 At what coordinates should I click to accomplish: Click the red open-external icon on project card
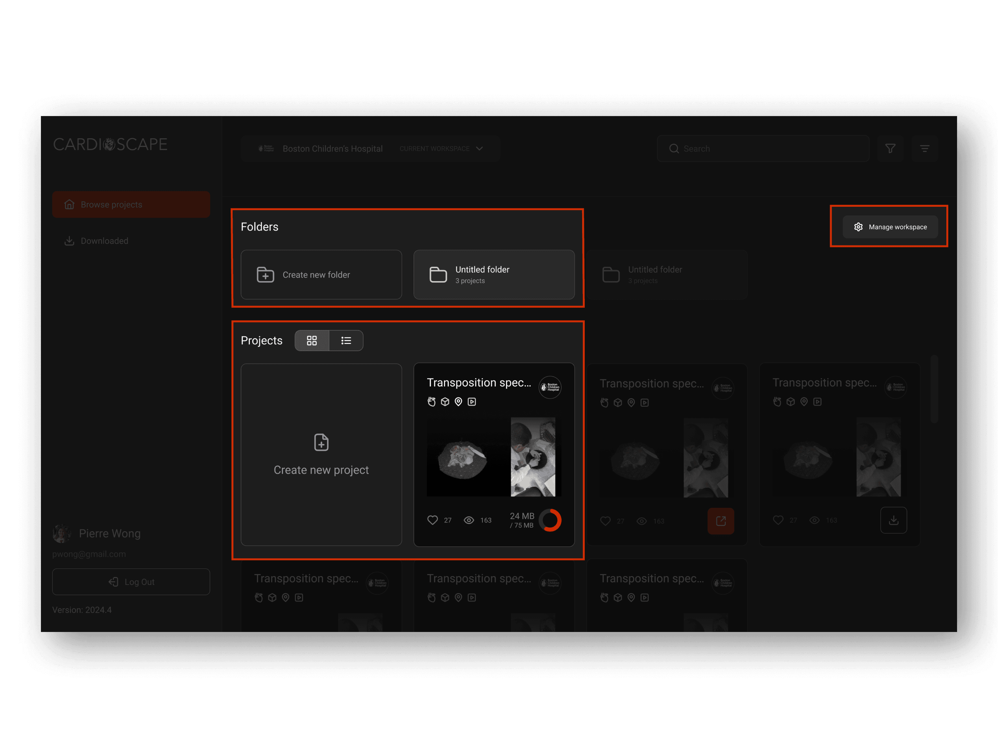(721, 521)
